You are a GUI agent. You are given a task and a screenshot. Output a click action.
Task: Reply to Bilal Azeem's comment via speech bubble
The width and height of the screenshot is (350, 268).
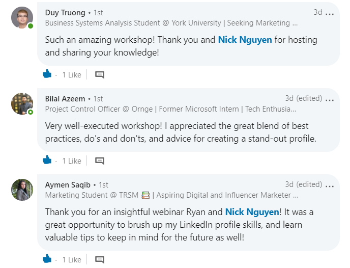point(100,160)
